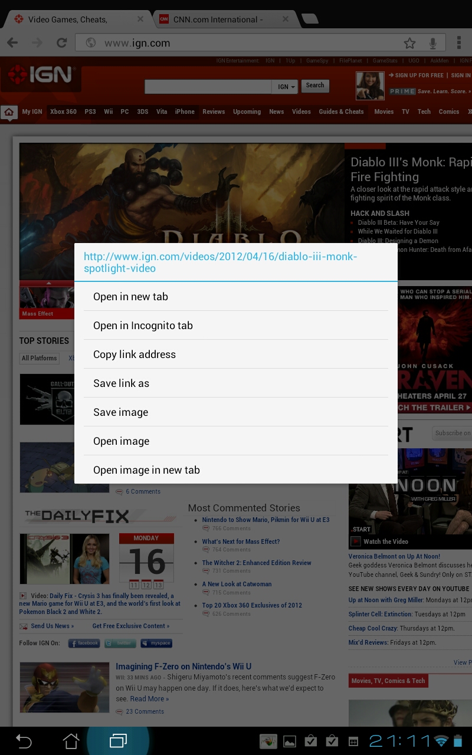This screenshot has width=472, height=755.
Task: Open Guides & Cheats nav item
Action: pos(341,111)
